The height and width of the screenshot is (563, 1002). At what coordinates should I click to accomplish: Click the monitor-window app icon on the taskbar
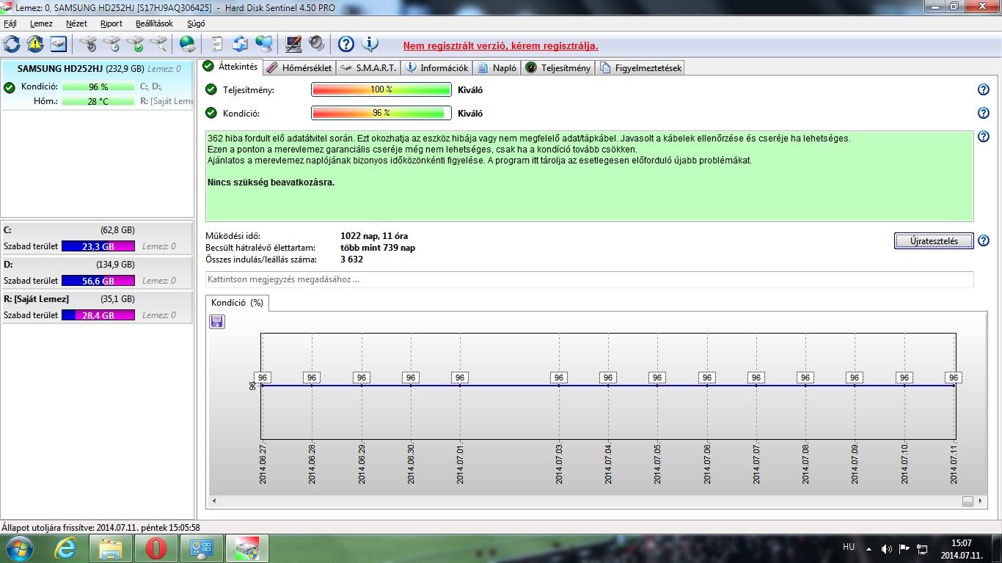pos(202,548)
